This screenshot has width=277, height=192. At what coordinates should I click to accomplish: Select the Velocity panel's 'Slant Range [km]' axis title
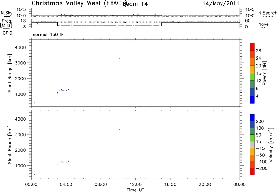click(10, 145)
